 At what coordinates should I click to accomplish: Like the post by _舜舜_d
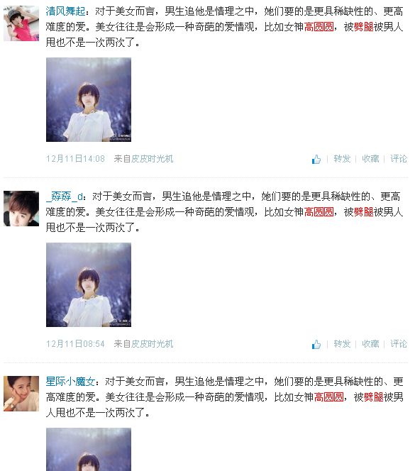(316, 344)
